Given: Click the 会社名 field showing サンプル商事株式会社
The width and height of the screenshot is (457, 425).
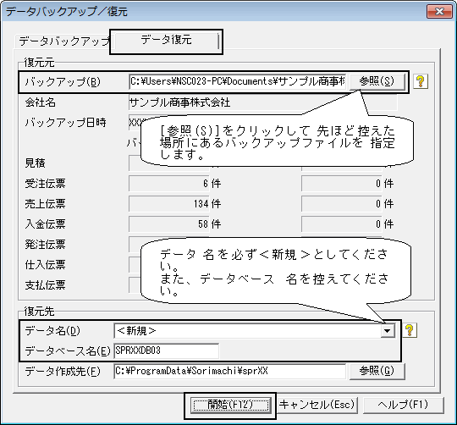Looking at the screenshot, I should [262, 102].
